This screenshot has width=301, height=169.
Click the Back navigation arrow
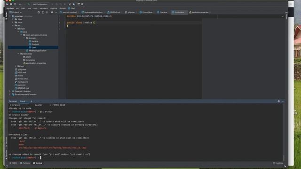[x=20, y=4]
